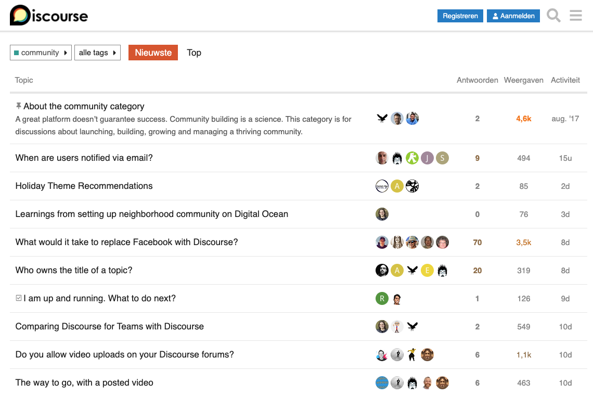The width and height of the screenshot is (593, 396).
Task: Click the aug. '17 activity date
Action: pos(565,119)
